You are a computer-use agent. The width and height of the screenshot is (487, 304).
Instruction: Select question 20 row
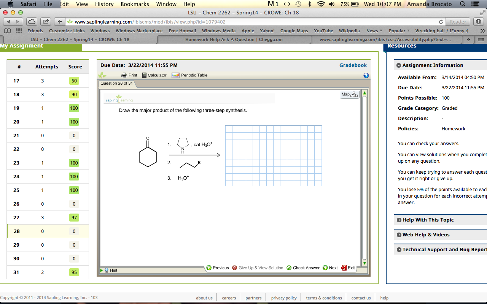pyautogui.click(x=48, y=122)
